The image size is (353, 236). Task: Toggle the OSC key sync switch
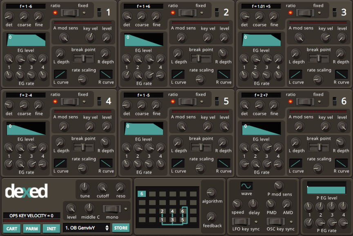(276, 222)
